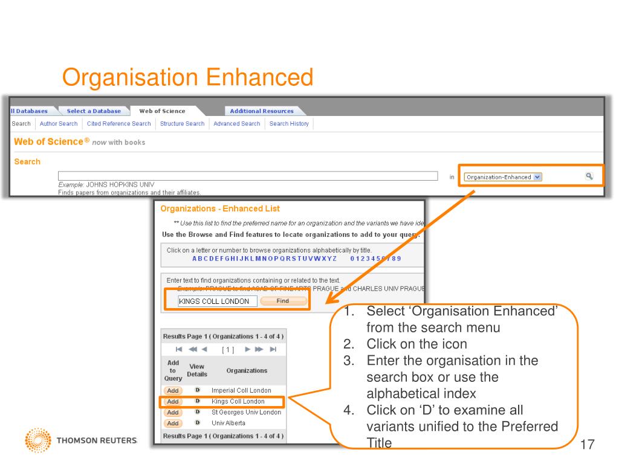View details D icon for St Georges Univ London

(x=198, y=411)
